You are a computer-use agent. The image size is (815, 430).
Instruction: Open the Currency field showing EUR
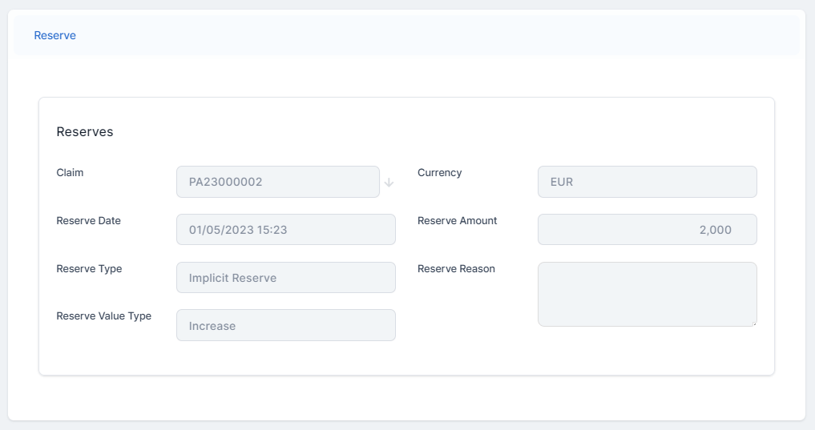(x=647, y=182)
